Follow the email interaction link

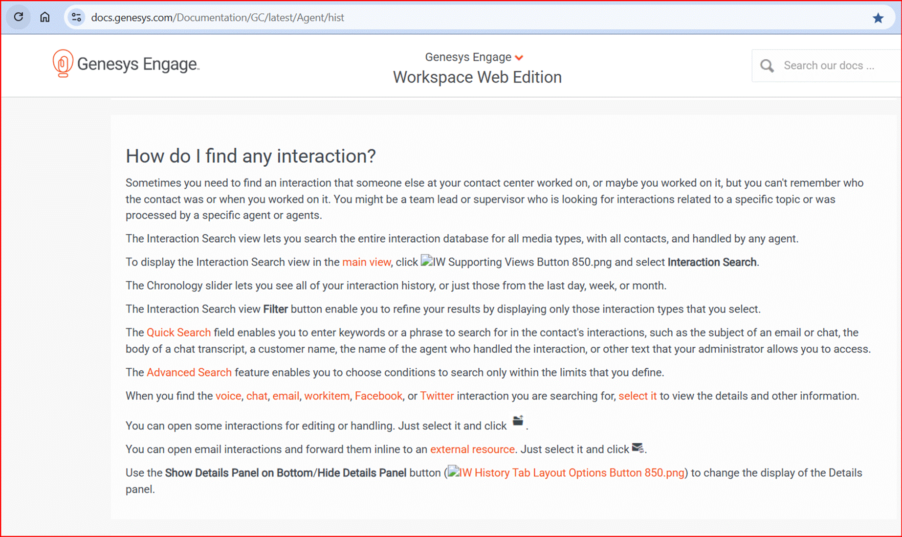[x=286, y=396]
